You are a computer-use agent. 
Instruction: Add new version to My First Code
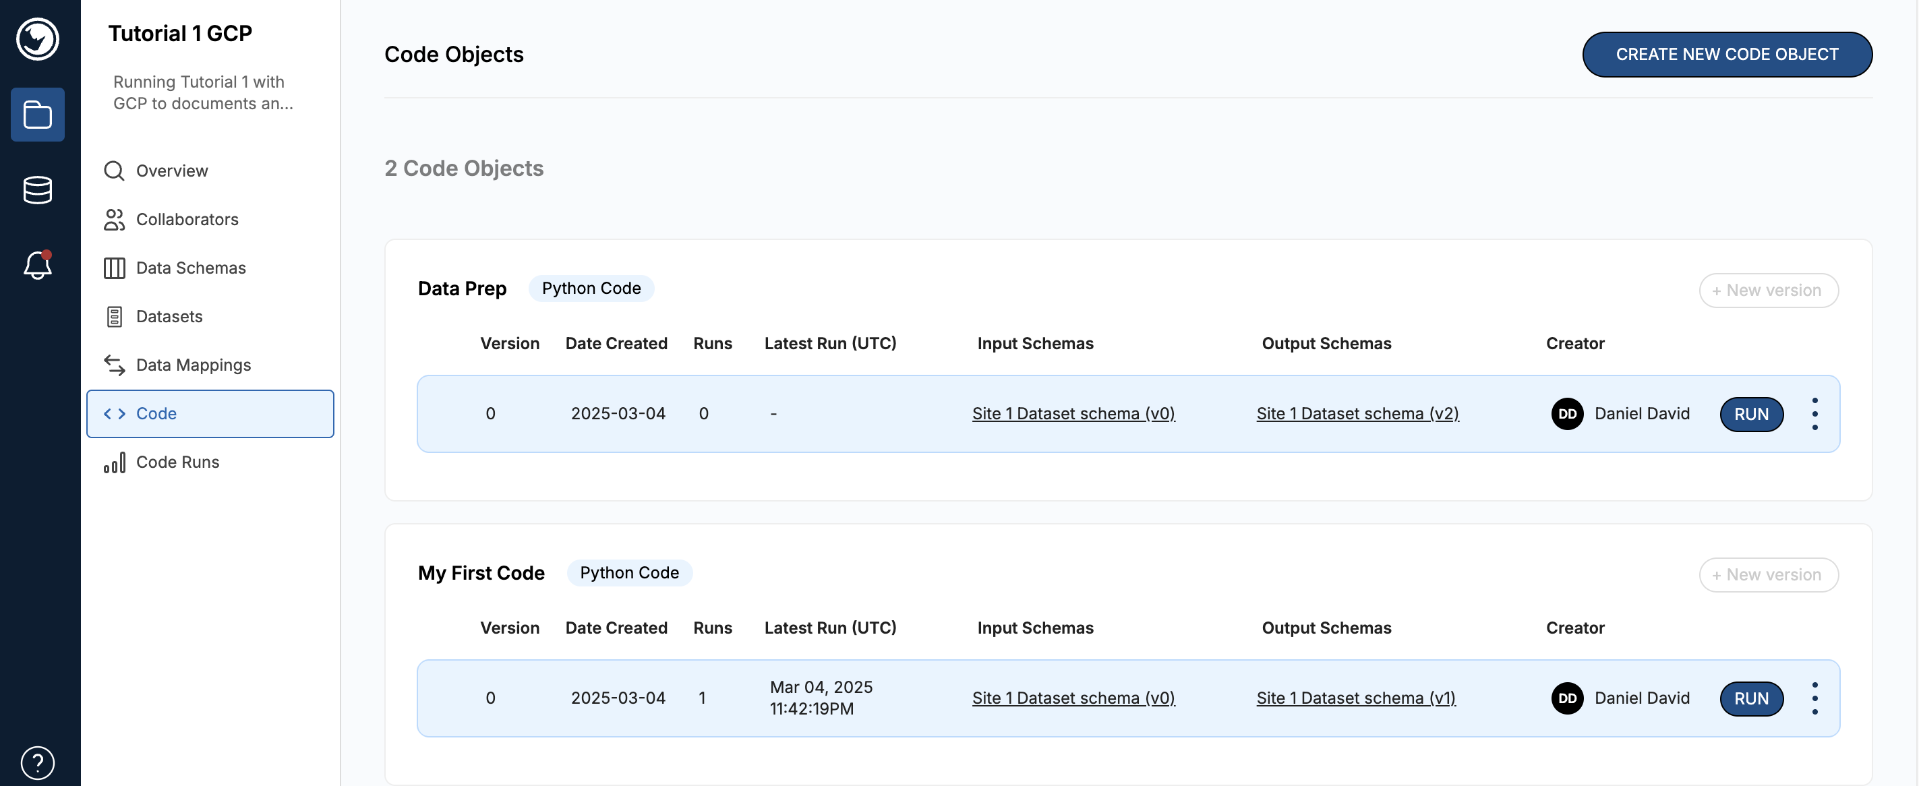(1768, 574)
